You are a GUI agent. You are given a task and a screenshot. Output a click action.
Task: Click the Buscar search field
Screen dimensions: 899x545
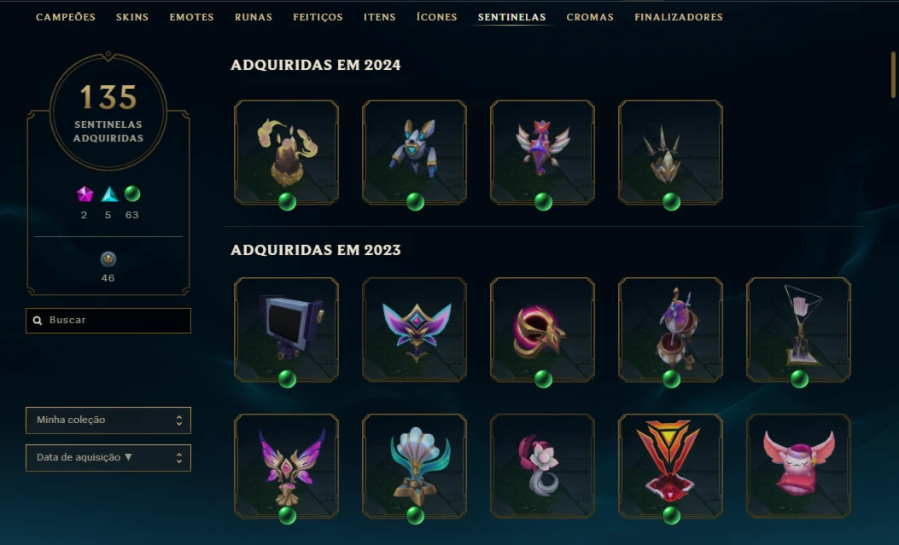coord(108,321)
